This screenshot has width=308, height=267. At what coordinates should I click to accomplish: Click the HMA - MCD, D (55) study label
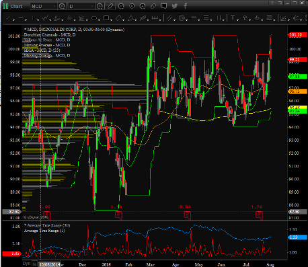(42, 50)
